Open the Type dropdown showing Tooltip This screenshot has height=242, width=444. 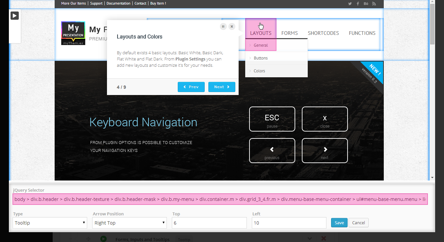(x=50, y=223)
